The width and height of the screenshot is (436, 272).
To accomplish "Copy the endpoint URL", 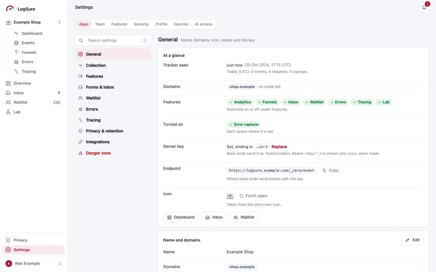I will pyautogui.click(x=330, y=170).
